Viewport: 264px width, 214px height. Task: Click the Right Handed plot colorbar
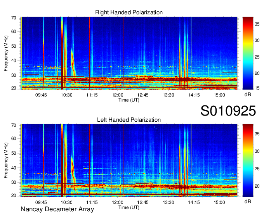248,53
